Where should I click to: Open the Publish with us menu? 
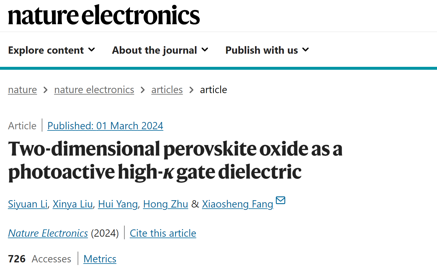pyautogui.click(x=267, y=50)
